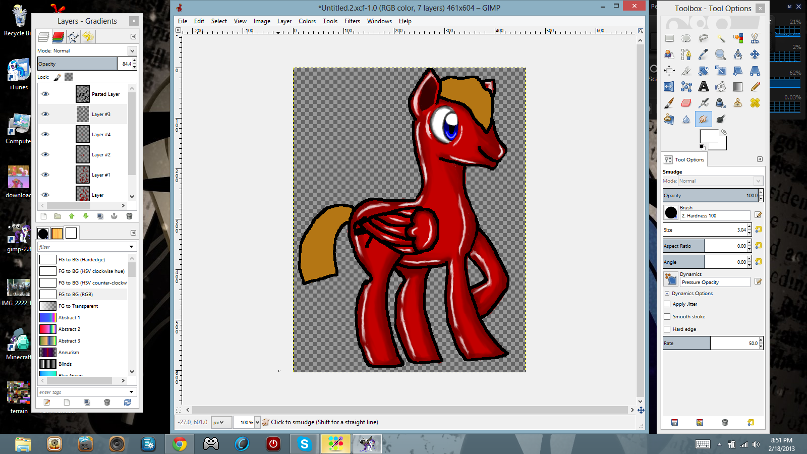The image size is (807, 454).
Task: Open the Filters menu
Action: (x=352, y=21)
